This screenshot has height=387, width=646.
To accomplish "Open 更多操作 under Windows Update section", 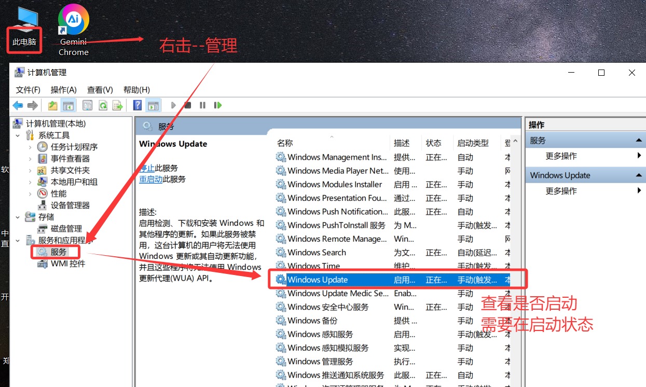I will [x=561, y=191].
